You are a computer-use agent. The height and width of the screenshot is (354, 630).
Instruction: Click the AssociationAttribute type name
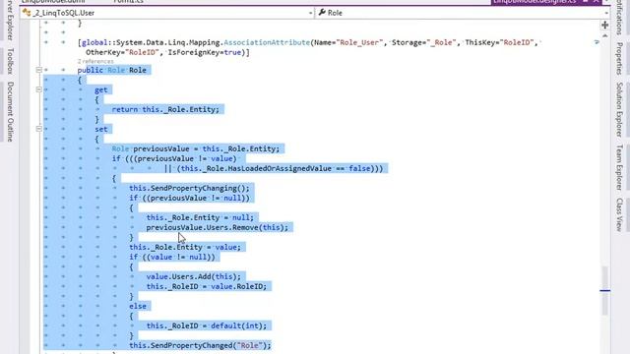[x=267, y=42]
